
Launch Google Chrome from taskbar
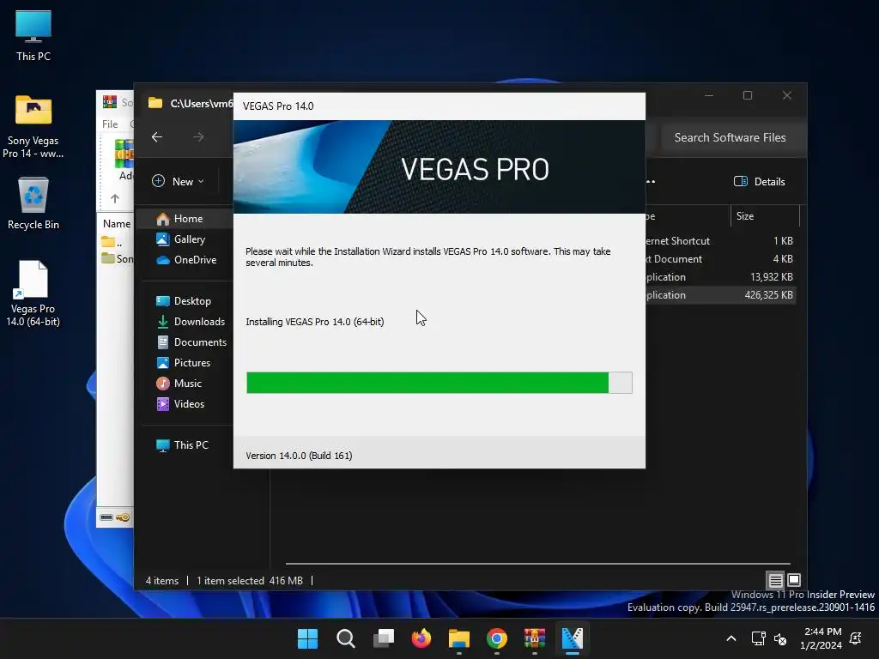click(497, 638)
